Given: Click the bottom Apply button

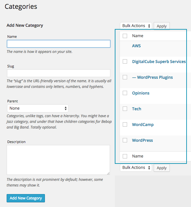Looking at the screenshot, I should [x=162, y=168].
